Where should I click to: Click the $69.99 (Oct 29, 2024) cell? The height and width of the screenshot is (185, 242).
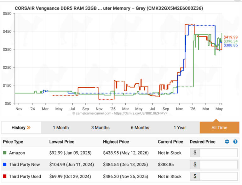pos(70,177)
